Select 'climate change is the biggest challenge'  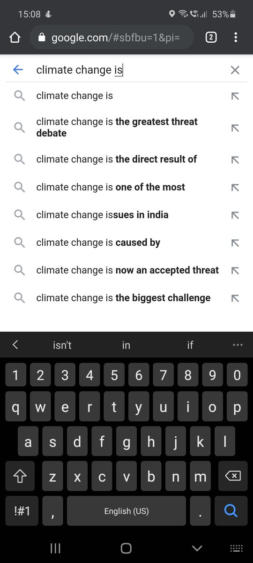click(x=126, y=298)
